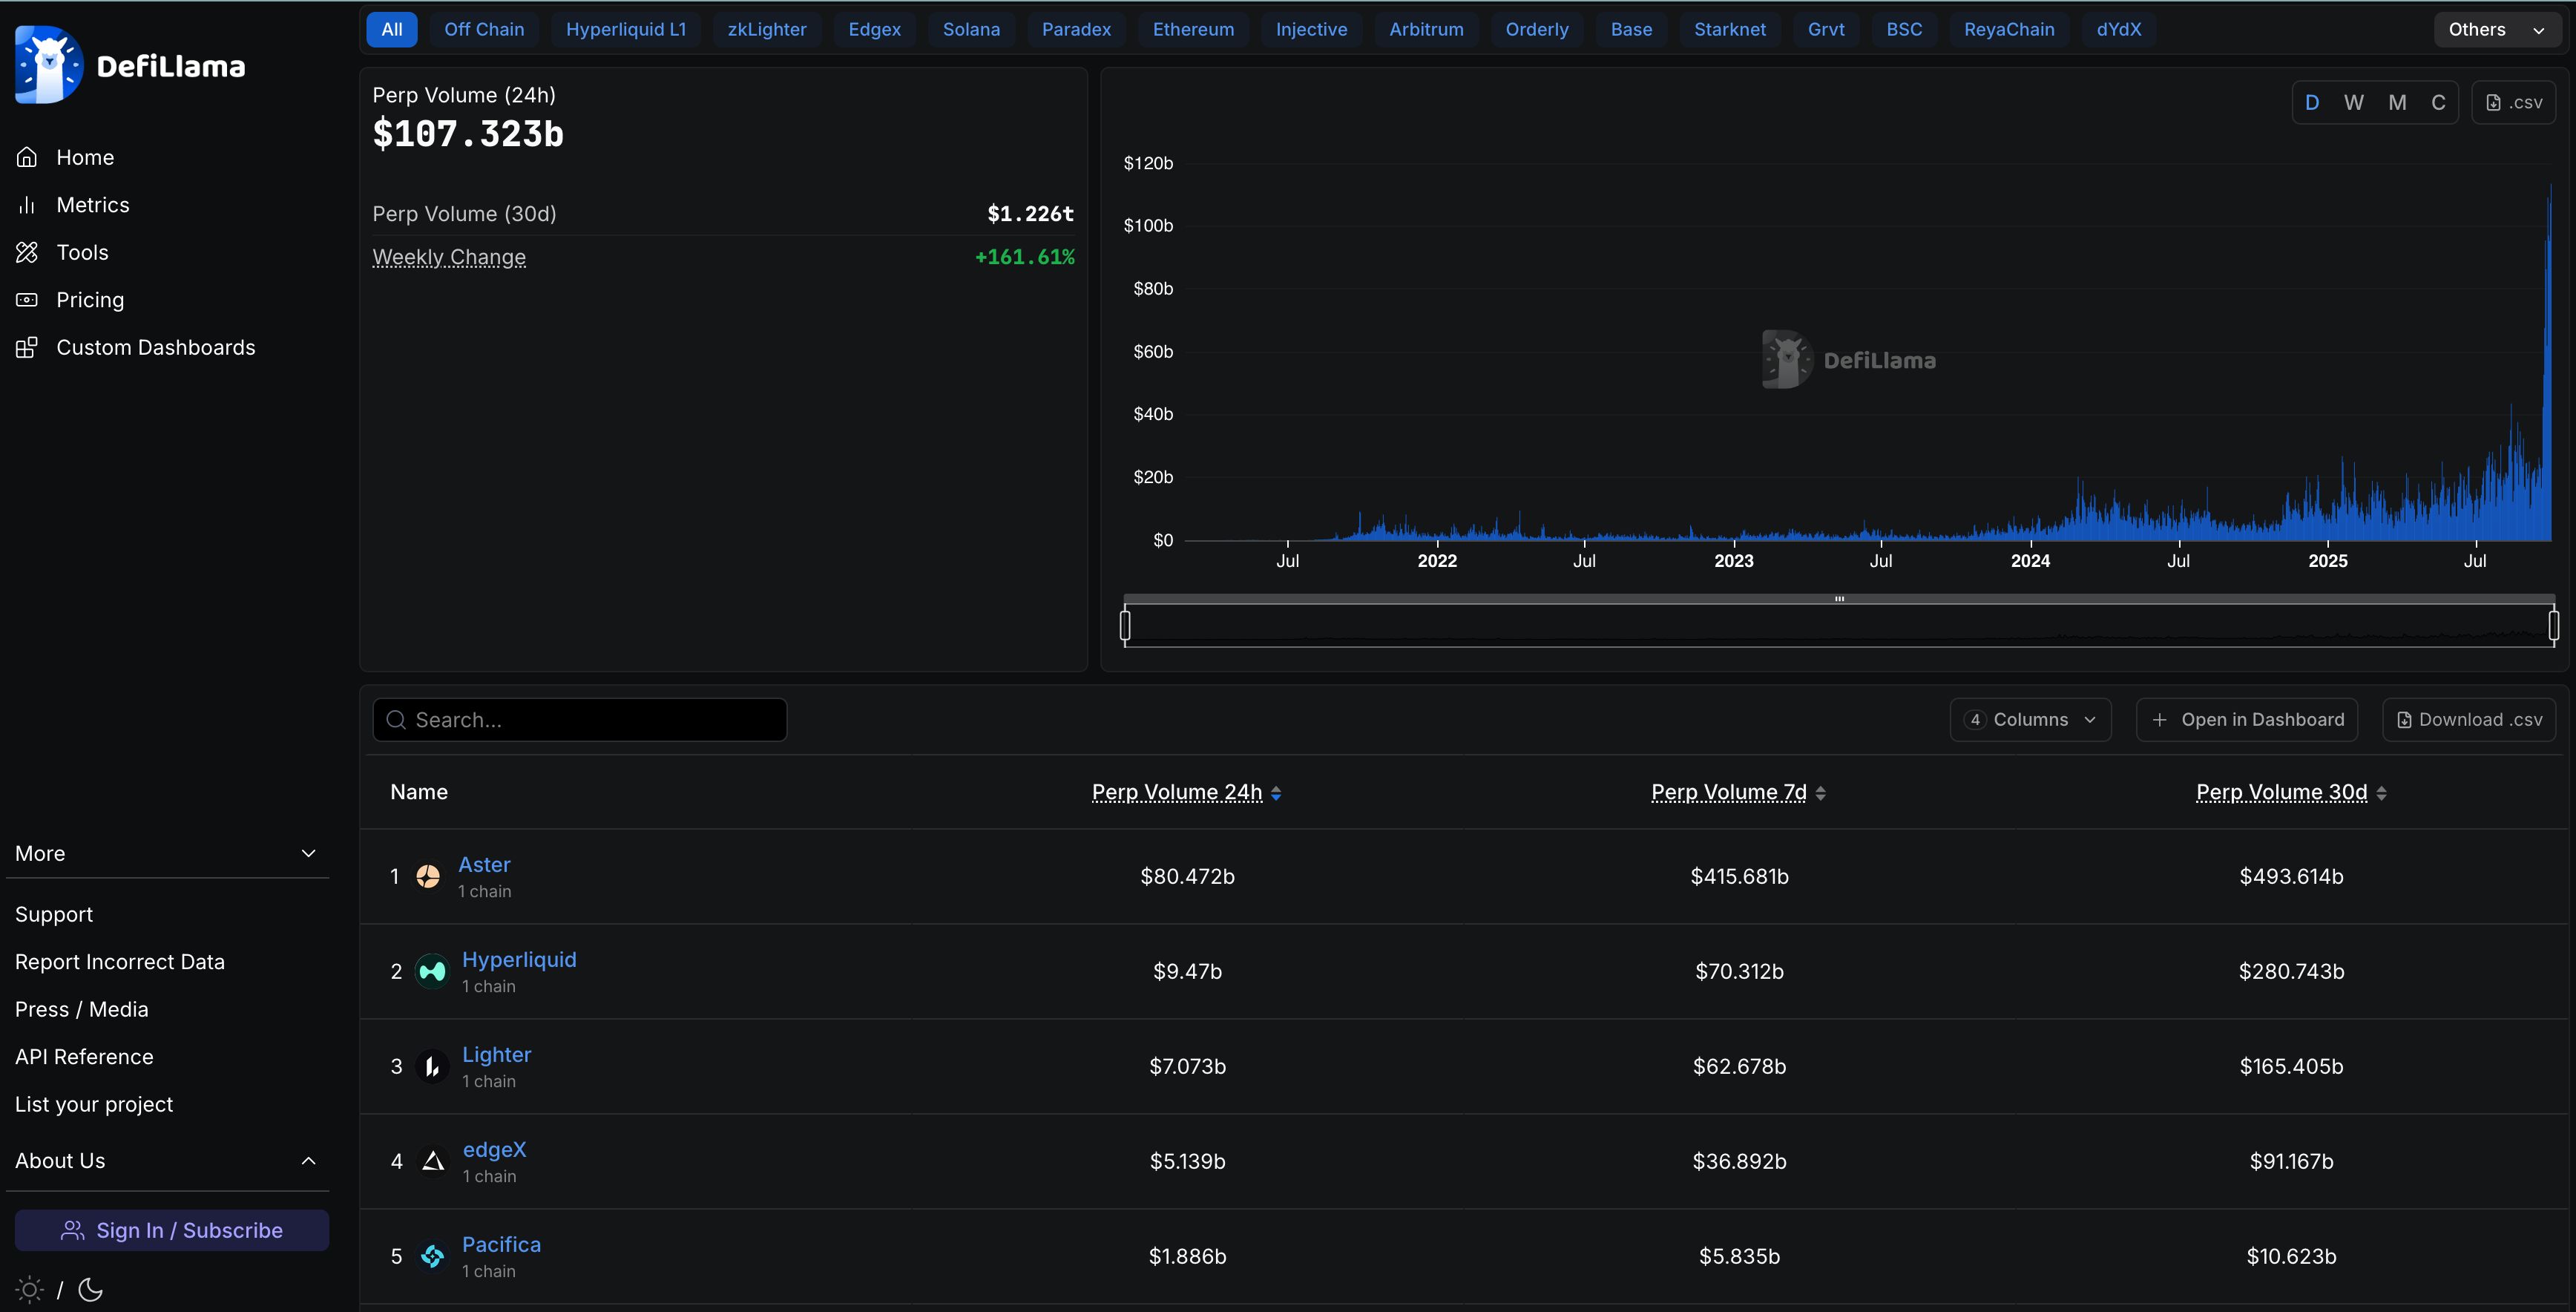Collapse the About Us section

pyautogui.click(x=167, y=1160)
